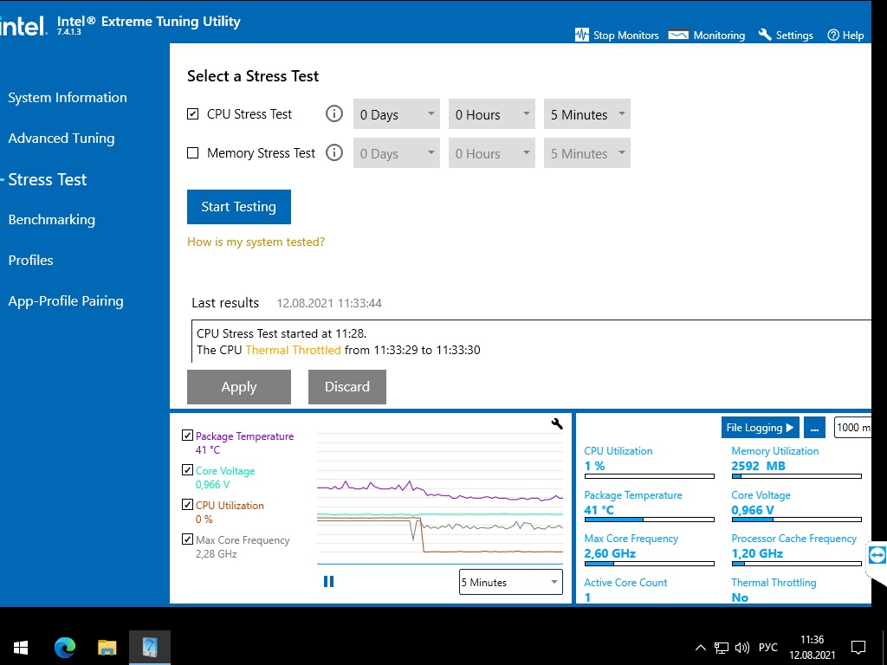Toggle the Package Temperature graph checkbox

click(x=187, y=436)
